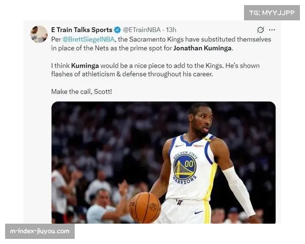Image resolution: width=305 pixels, height=244 pixels.
Task: Open the attached Warriors player photo
Action: 163,163
